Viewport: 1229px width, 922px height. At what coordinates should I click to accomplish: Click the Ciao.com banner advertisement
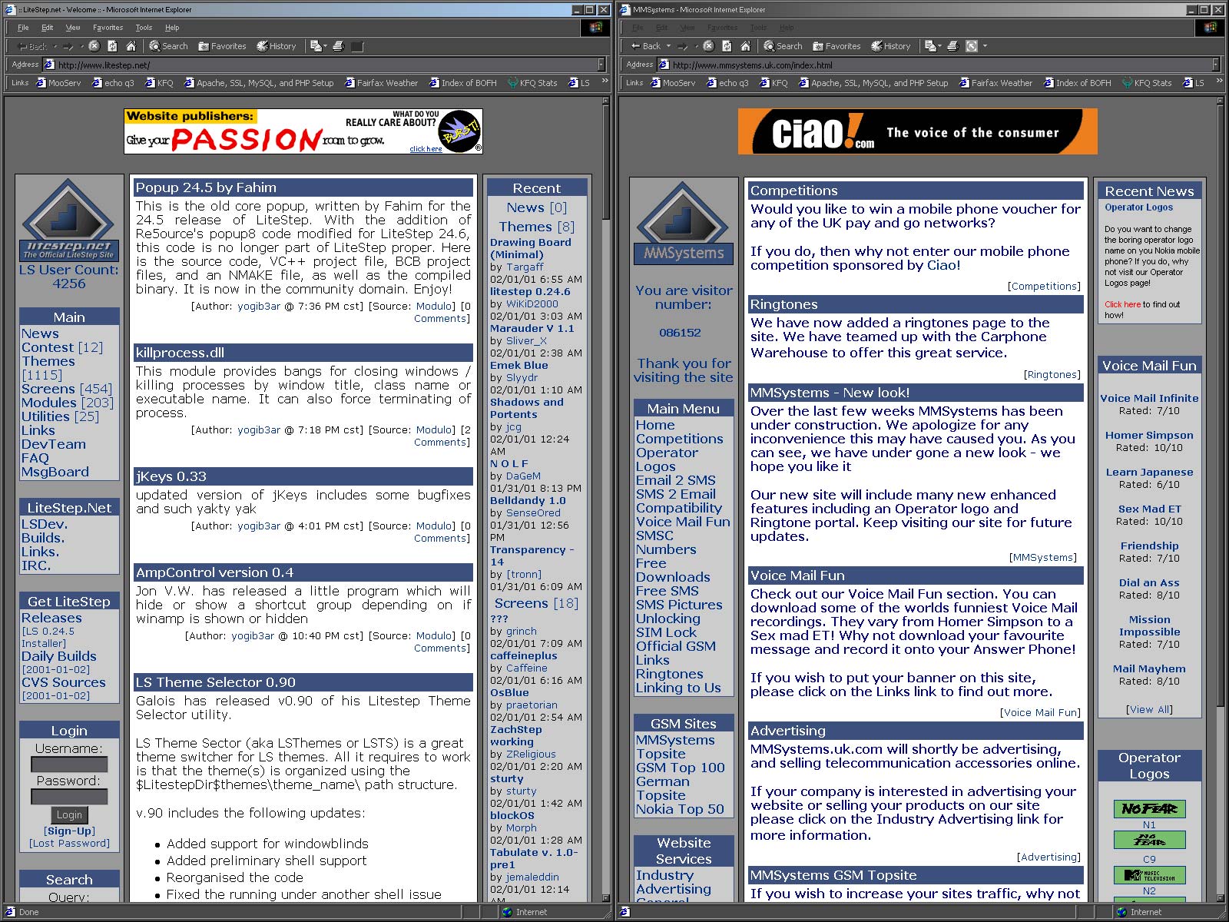[x=917, y=131]
